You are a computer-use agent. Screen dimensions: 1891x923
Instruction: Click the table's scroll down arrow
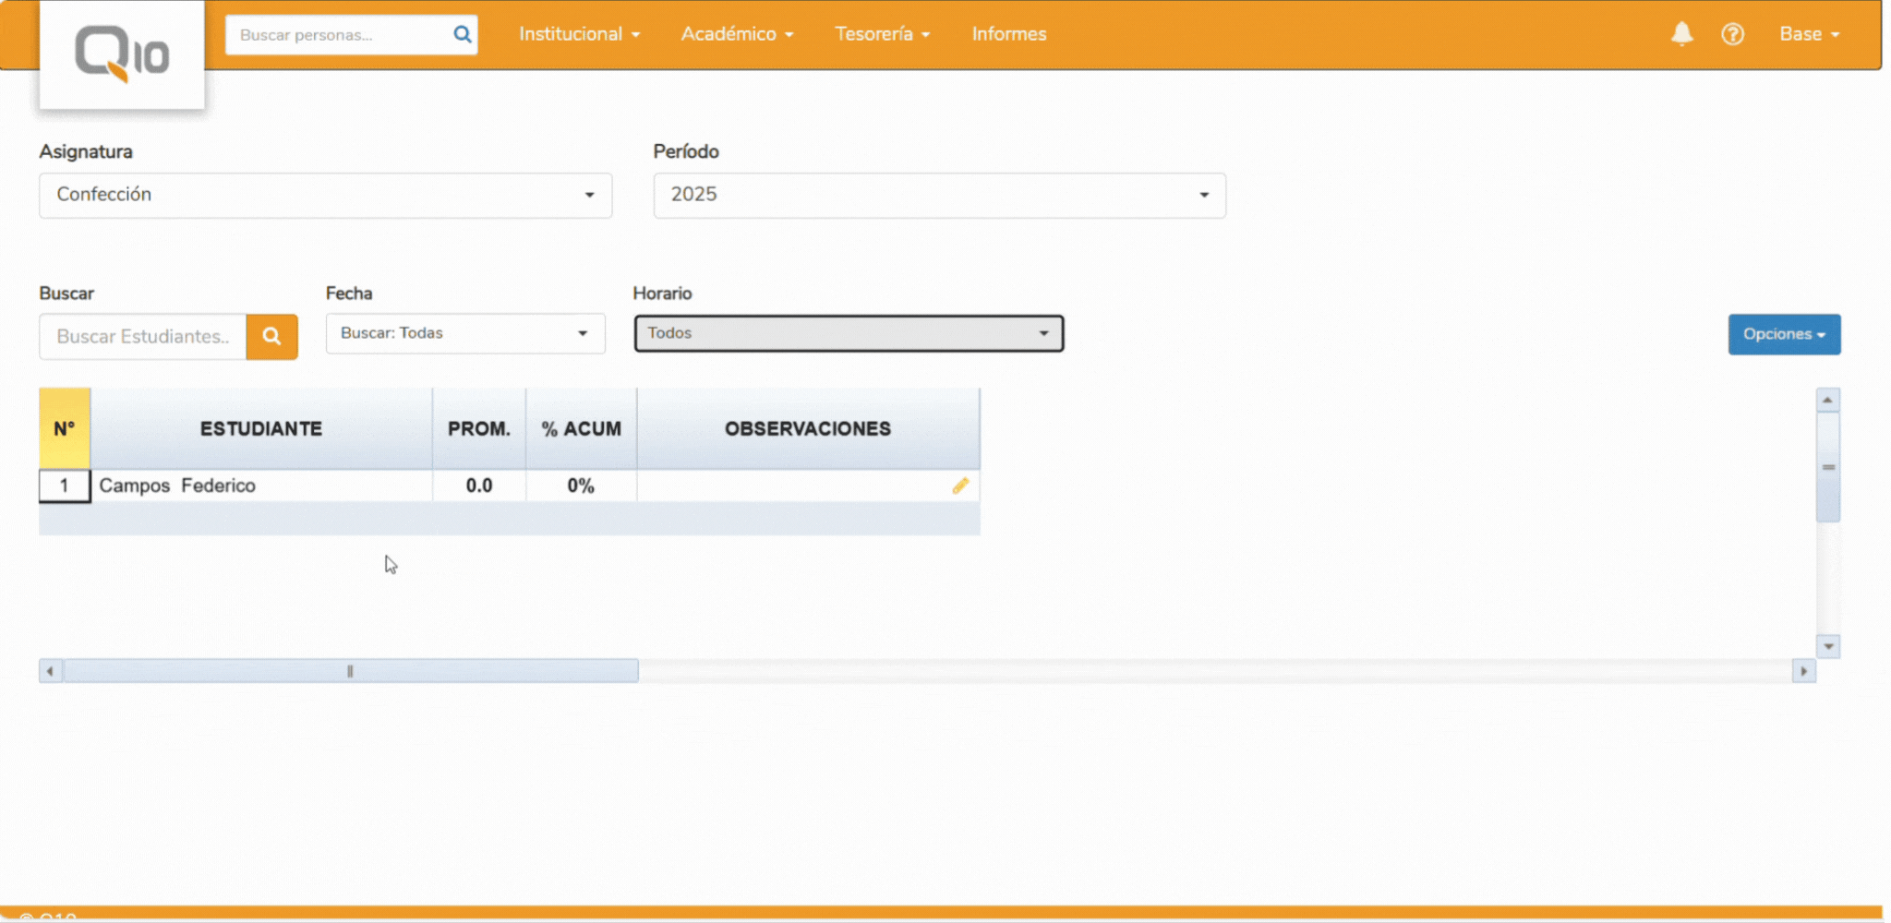point(1827,646)
